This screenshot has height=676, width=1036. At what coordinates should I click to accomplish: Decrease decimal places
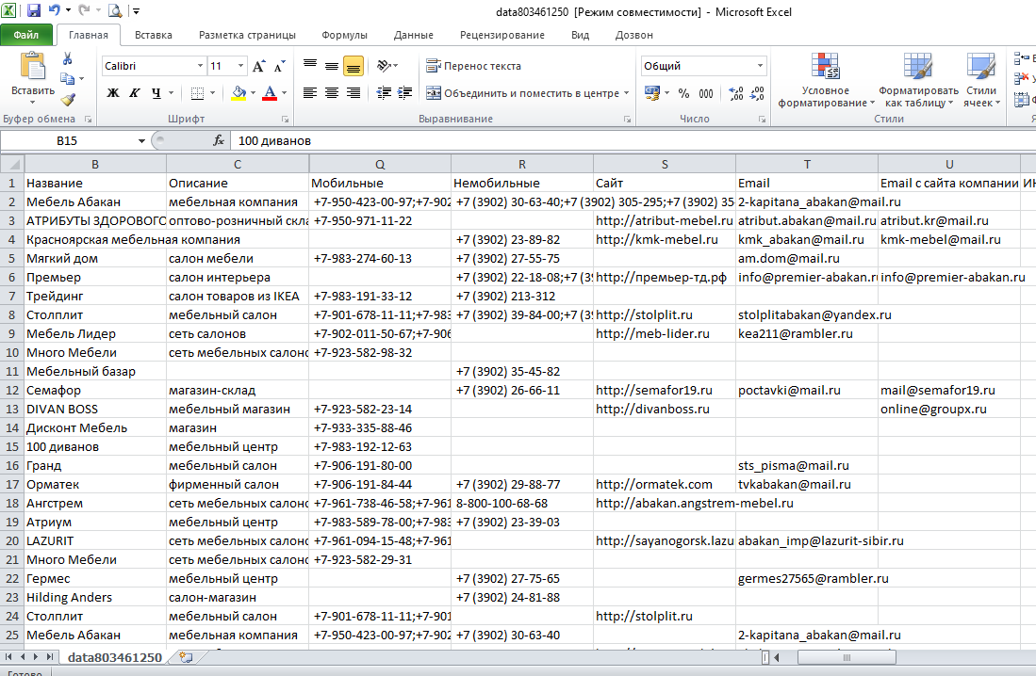click(758, 93)
